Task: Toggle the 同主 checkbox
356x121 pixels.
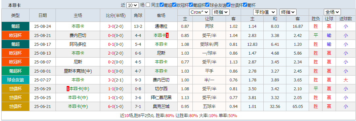Action: [148, 5]
